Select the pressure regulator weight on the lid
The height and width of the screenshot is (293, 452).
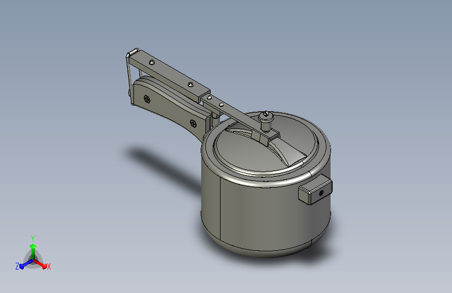[x=265, y=121]
